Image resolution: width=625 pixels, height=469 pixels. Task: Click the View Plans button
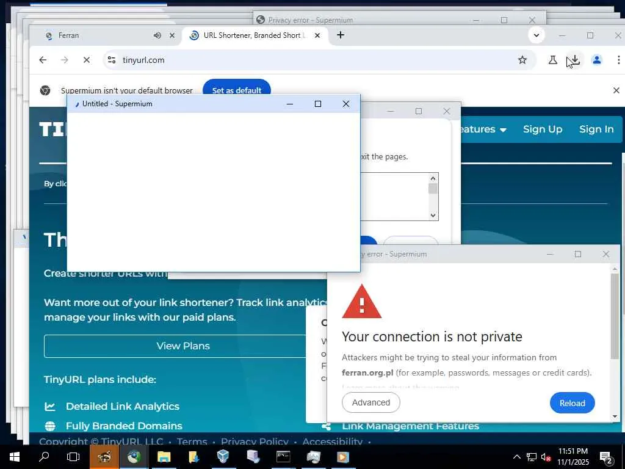(183, 346)
